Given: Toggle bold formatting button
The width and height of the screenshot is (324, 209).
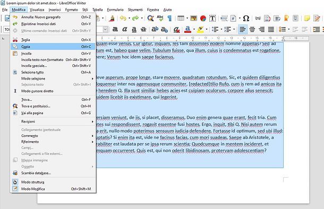Looking at the screenshot, I should point(115,30).
